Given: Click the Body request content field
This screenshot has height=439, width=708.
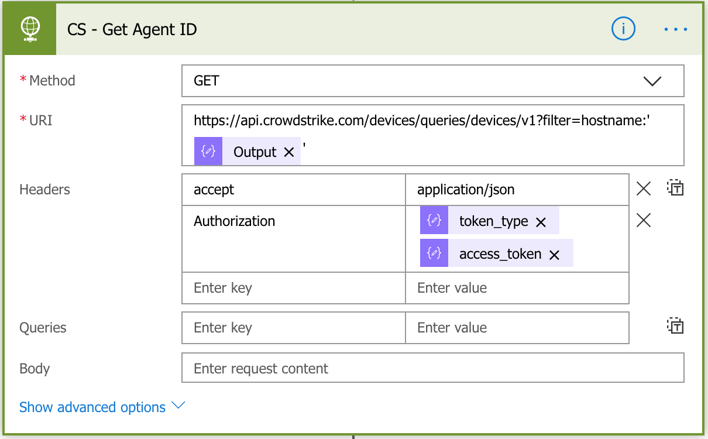Looking at the screenshot, I should (x=432, y=369).
